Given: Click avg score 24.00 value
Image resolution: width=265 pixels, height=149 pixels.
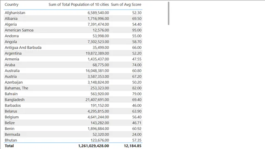Looking at the screenshot, I should pyautogui.click(x=137, y=135).
